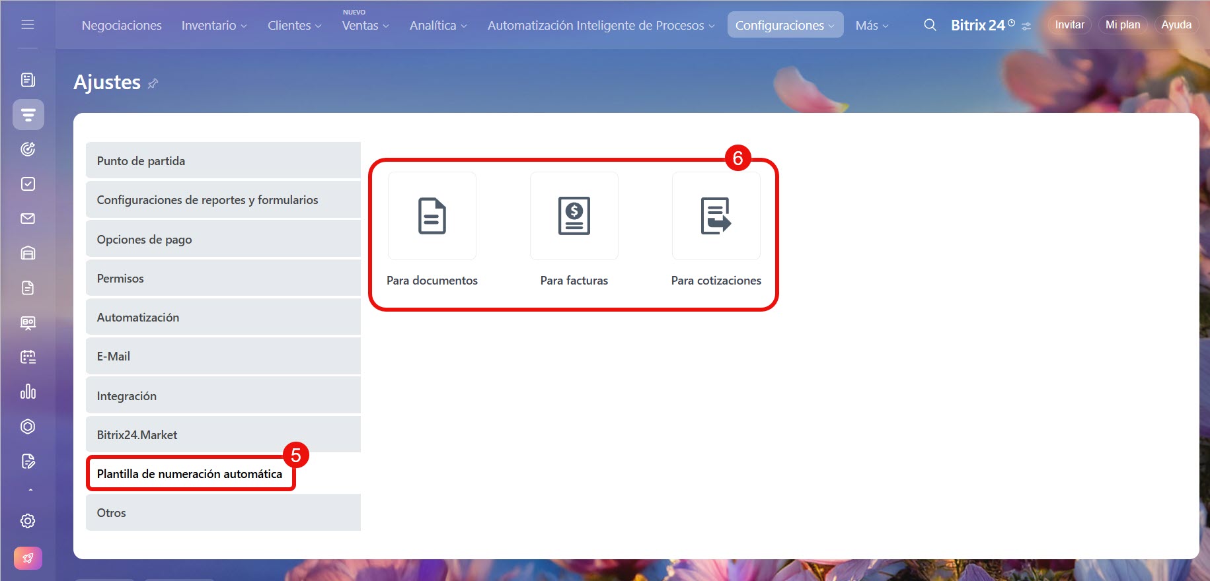Open the Para cotizaciones numbering template
Screen dimensions: 1210x581
click(716, 217)
